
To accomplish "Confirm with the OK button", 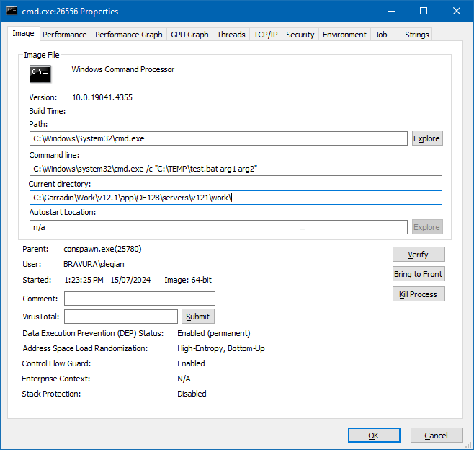I will coord(374,435).
